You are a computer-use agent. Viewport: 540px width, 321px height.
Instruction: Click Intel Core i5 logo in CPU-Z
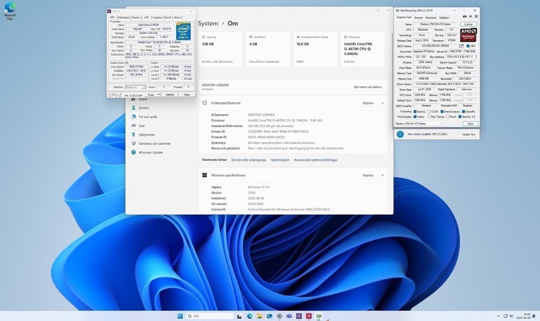[183, 31]
